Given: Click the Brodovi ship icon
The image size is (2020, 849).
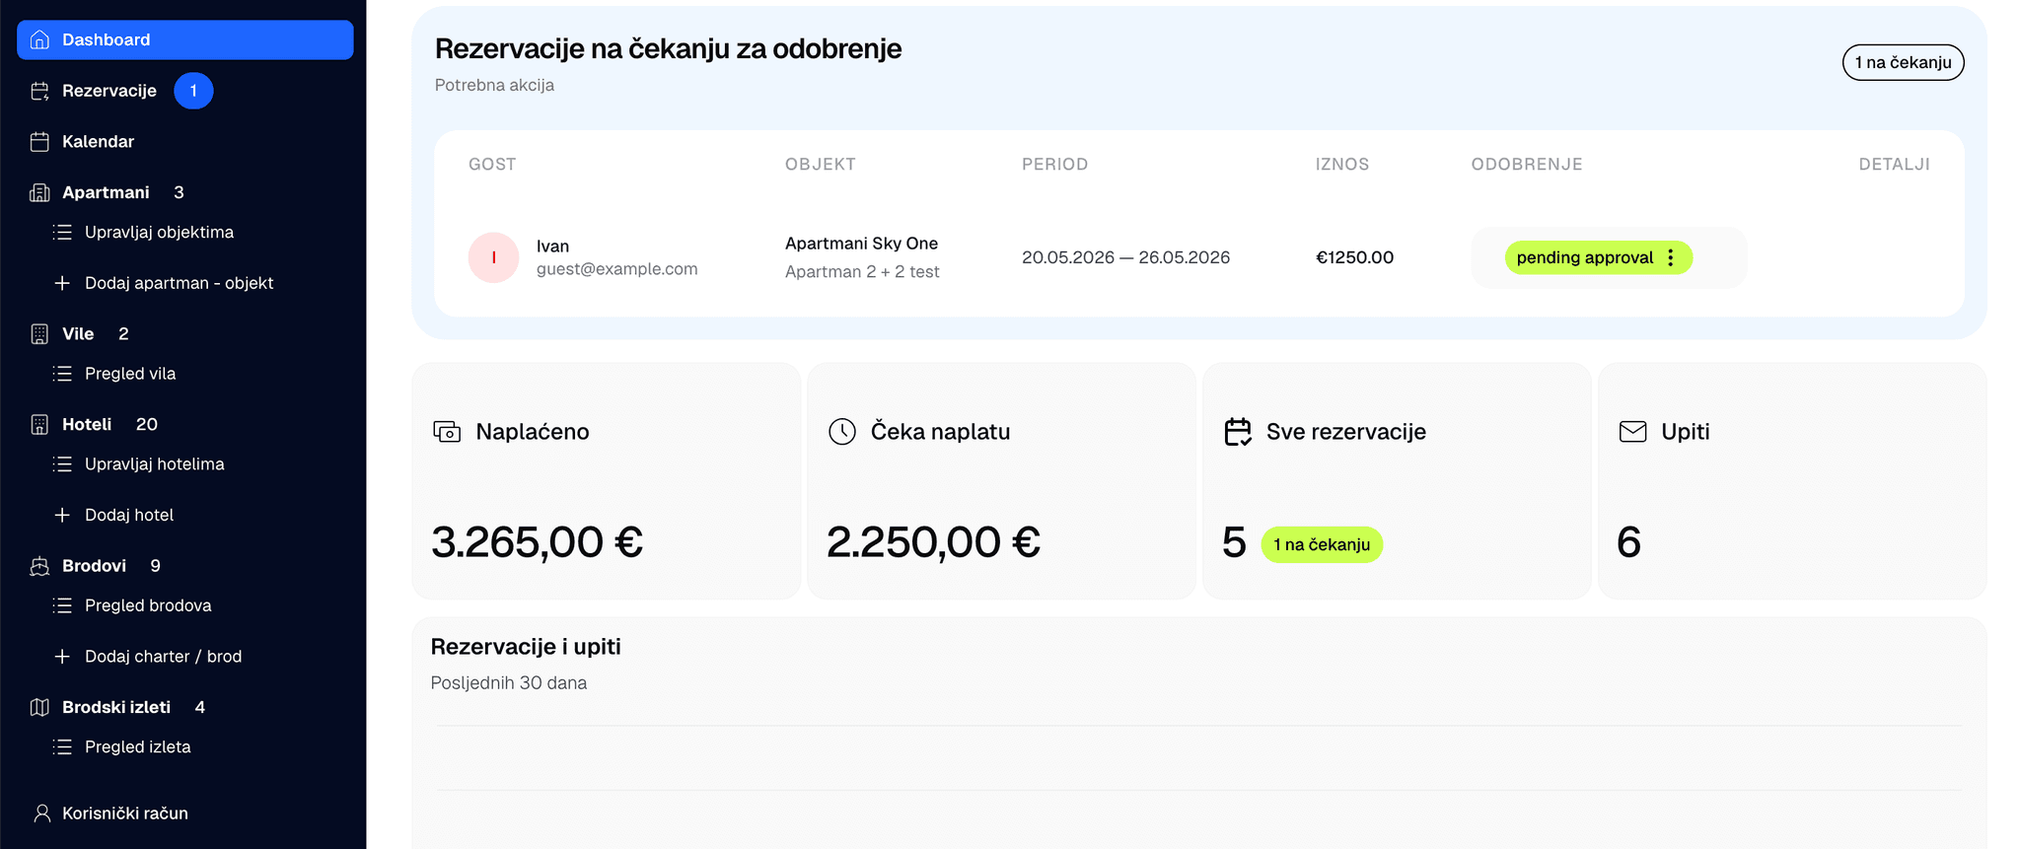Looking at the screenshot, I should click(39, 566).
